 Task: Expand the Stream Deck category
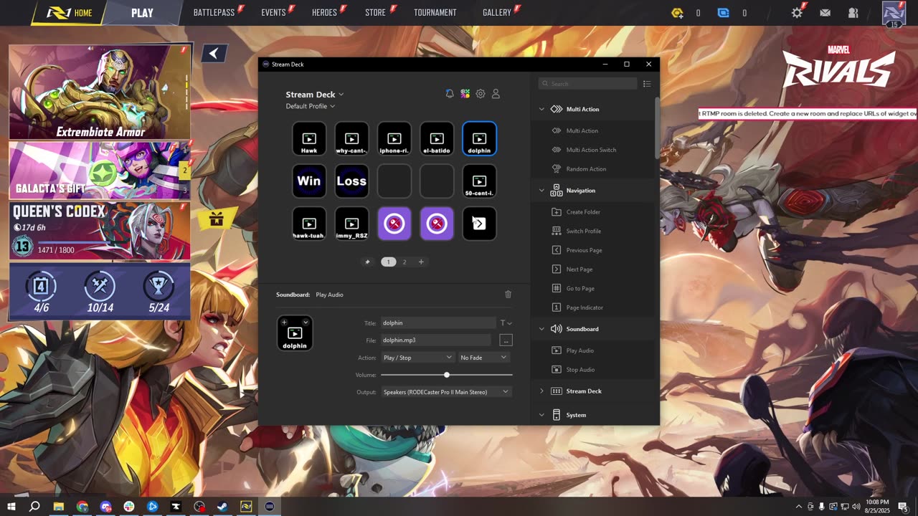click(541, 391)
